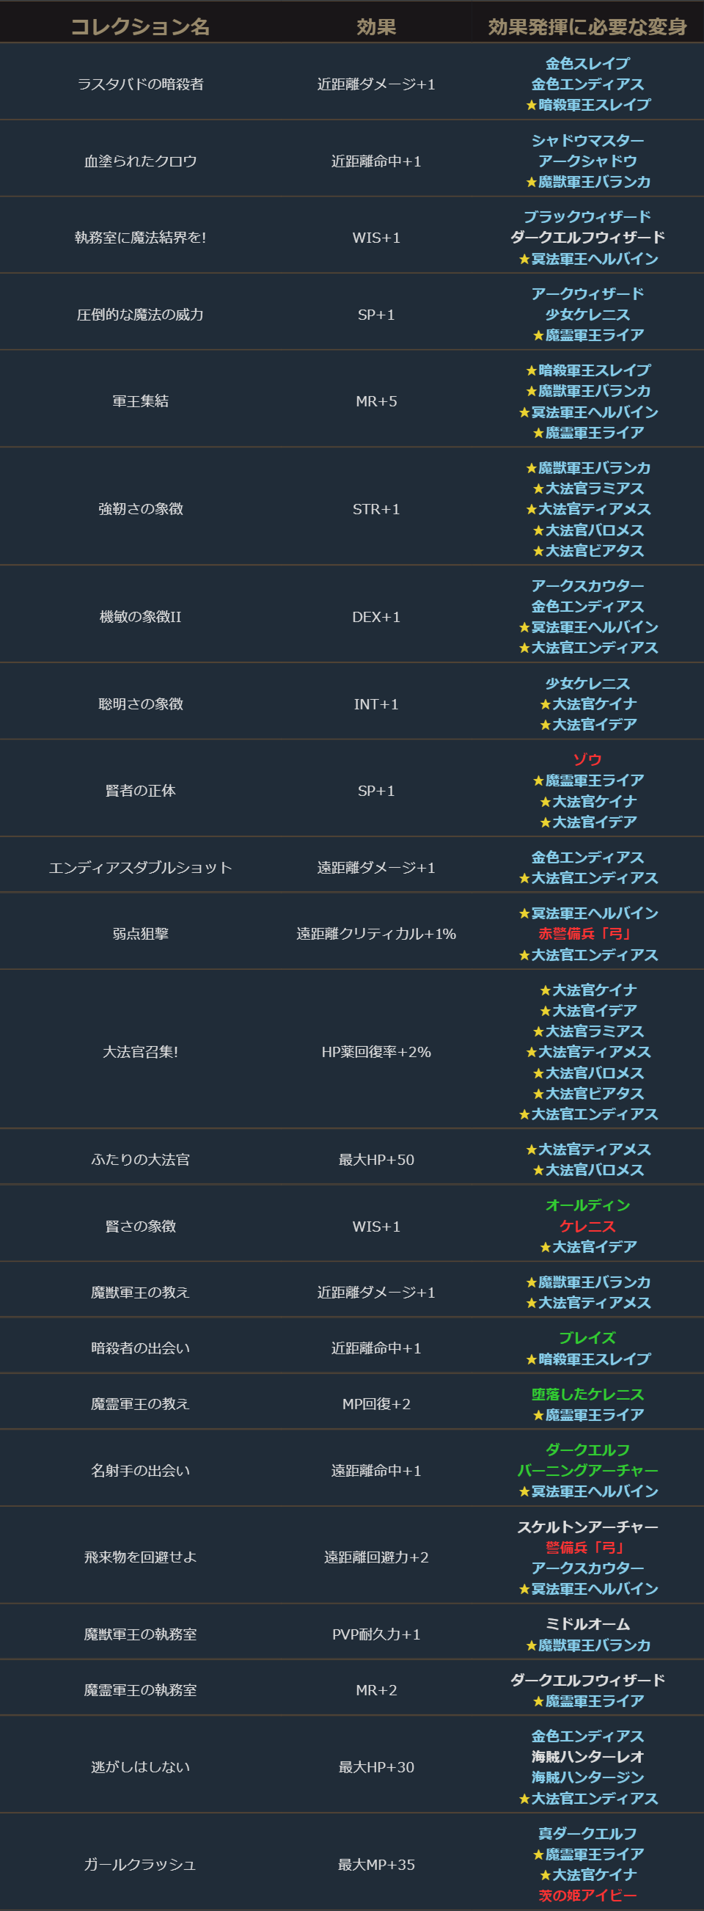The width and height of the screenshot is (704, 1911).
Task: Select the アークシャドウ link
Action: tap(587, 161)
